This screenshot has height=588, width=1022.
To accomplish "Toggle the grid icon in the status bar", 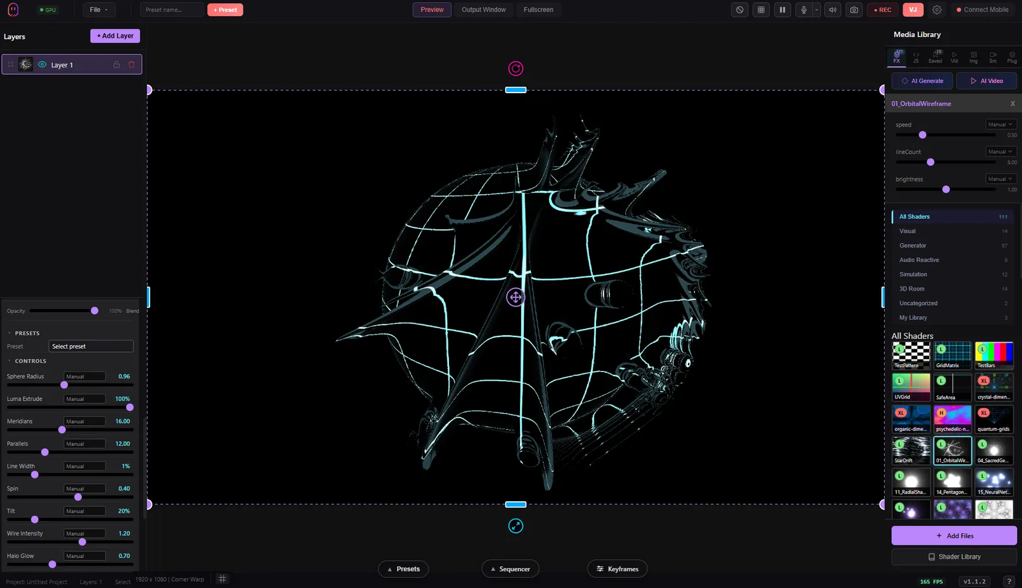I will pyautogui.click(x=222, y=579).
